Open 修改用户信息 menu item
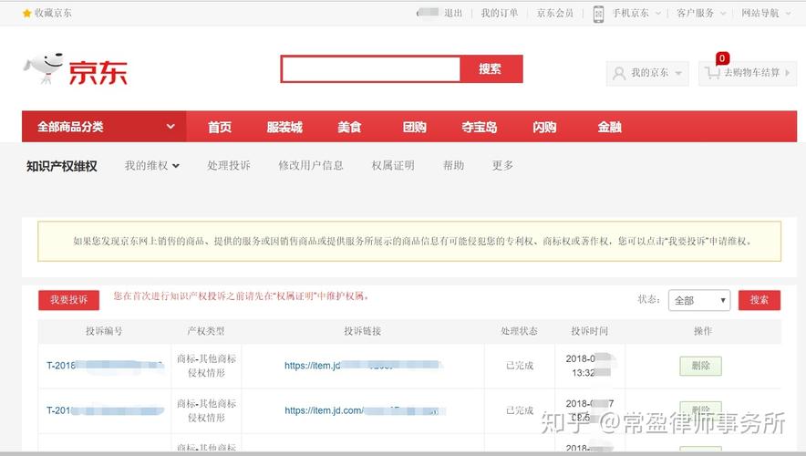This screenshot has width=806, height=456. click(x=311, y=166)
